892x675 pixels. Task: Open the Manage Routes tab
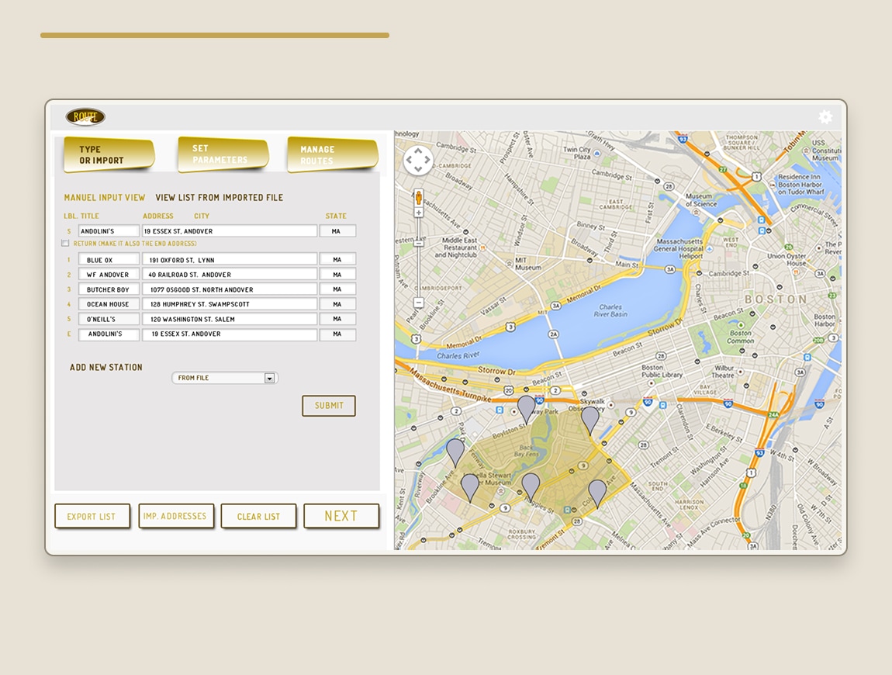pyautogui.click(x=333, y=154)
